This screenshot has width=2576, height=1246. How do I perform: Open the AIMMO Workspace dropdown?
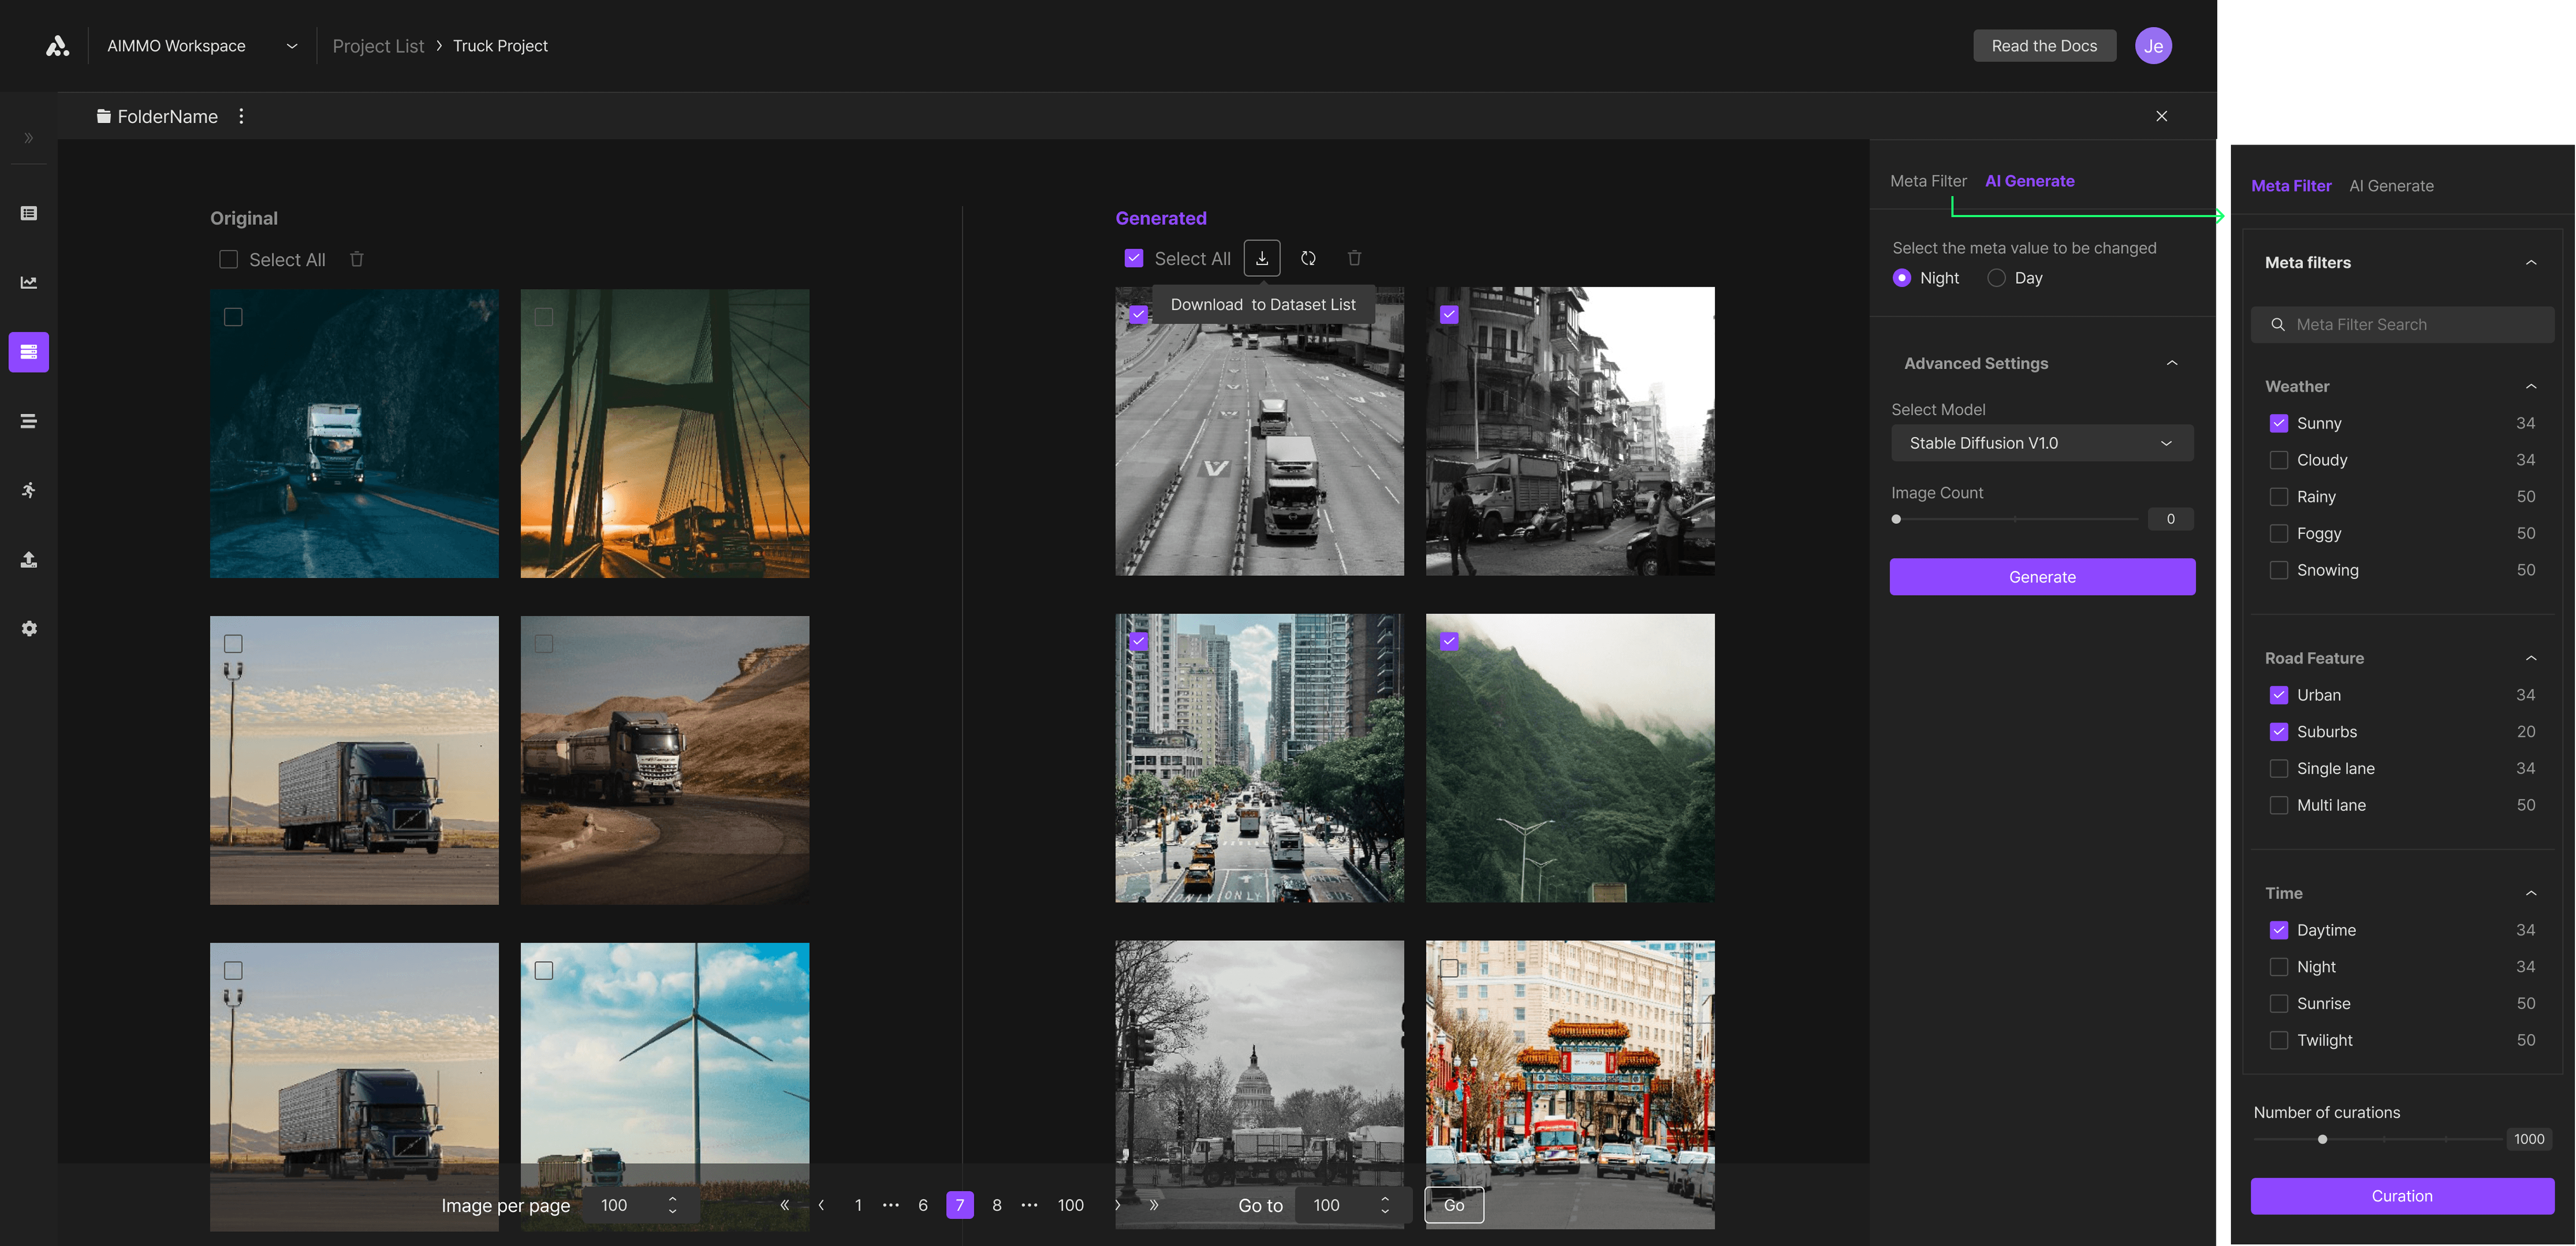pyautogui.click(x=291, y=46)
